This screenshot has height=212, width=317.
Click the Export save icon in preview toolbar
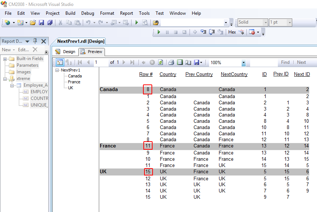(x=197, y=62)
